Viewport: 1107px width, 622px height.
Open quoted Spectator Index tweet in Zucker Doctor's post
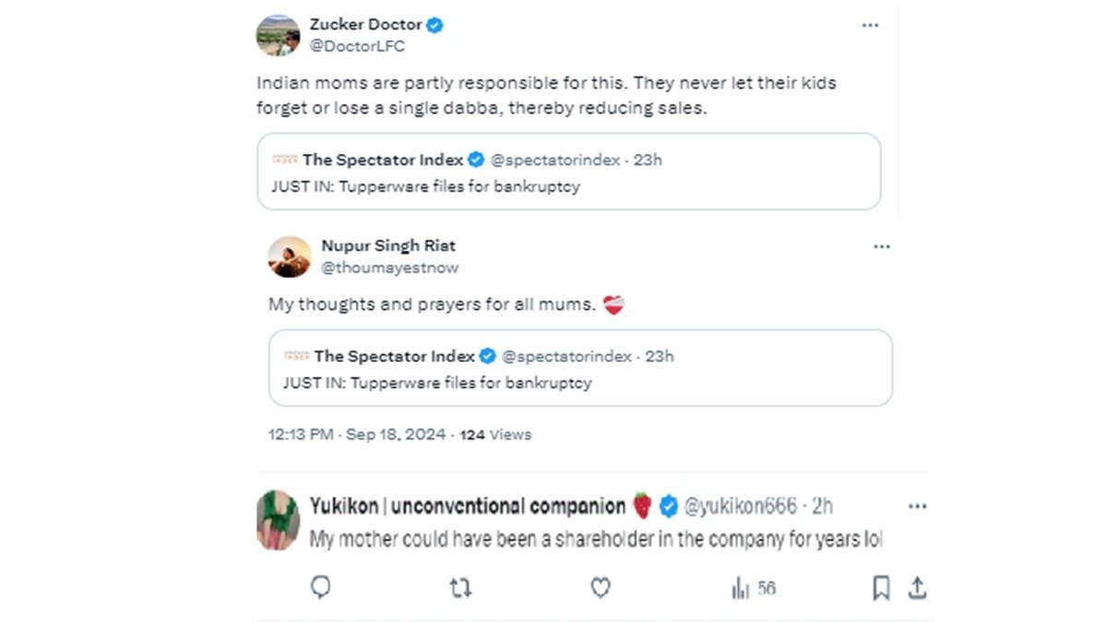[x=568, y=172]
